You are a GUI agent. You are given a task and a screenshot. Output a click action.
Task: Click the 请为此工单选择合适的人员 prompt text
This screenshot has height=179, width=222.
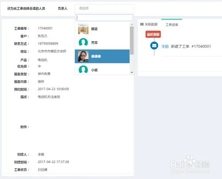click(x=26, y=8)
